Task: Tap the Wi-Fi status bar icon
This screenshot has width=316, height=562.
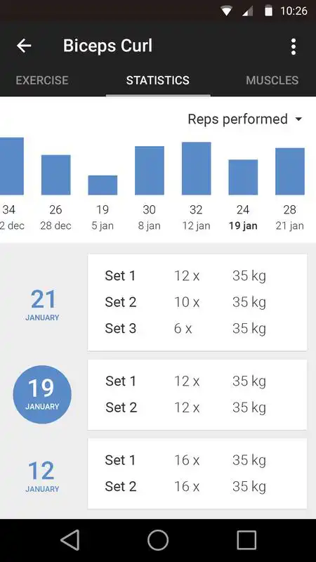Action: point(226,11)
